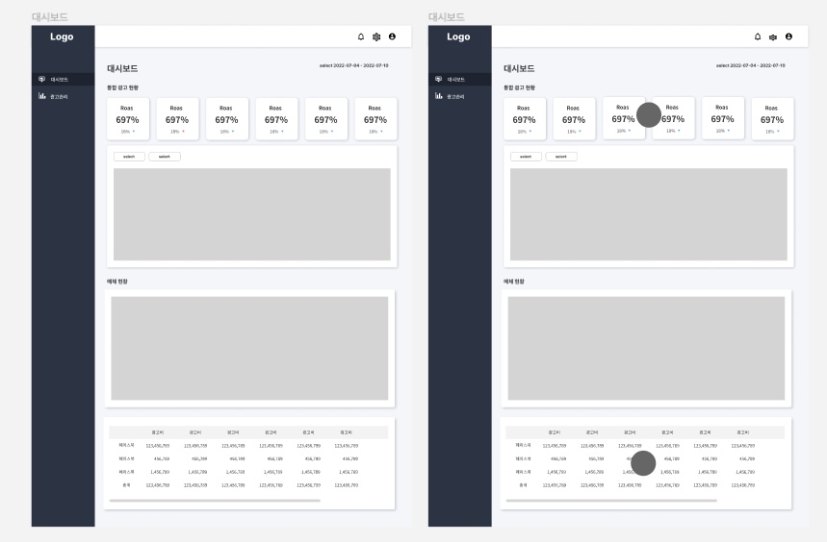Open user profile icon in right dashboard mockup

pyautogui.click(x=788, y=37)
